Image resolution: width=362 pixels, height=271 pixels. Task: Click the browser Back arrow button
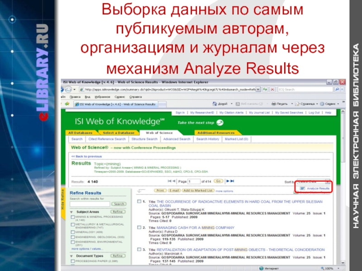tap(62, 89)
